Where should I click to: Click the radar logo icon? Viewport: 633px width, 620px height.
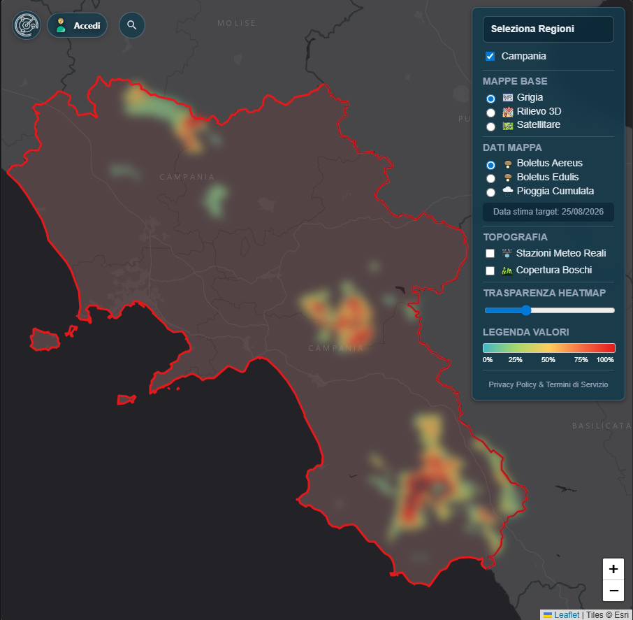click(27, 25)
